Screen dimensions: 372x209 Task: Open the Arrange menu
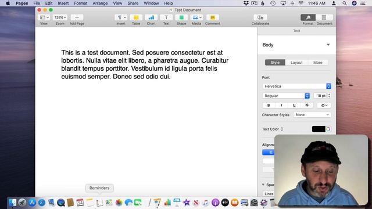100,3
